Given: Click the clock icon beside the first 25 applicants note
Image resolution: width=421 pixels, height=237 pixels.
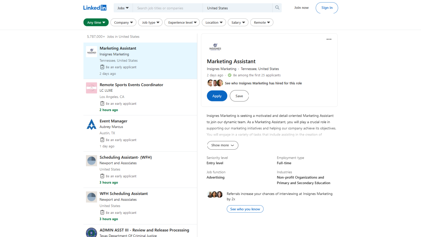Looking at the screenshot, I should [229, 75].
